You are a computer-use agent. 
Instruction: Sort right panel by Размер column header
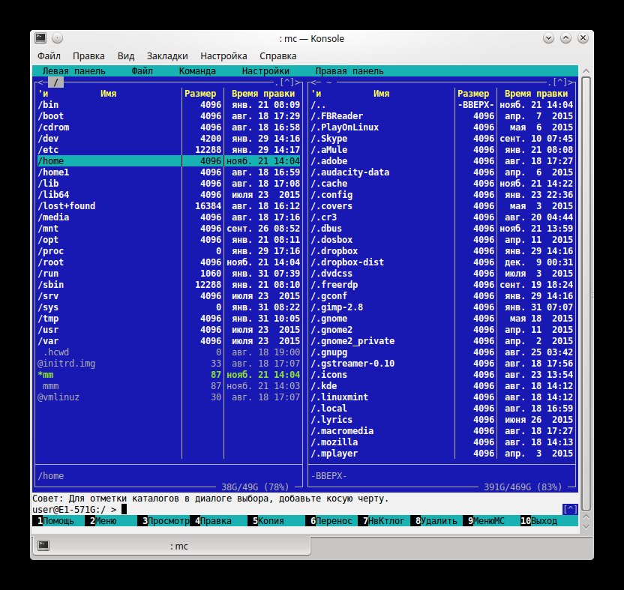click(473, 94)
